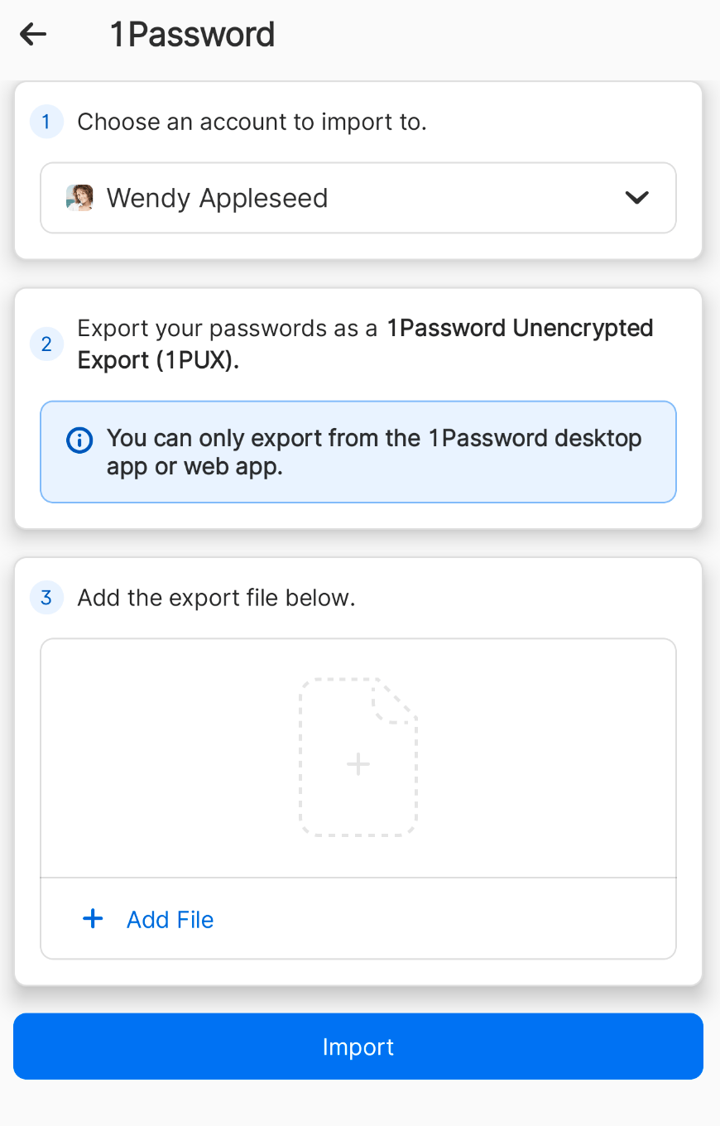Screen dimensions: 720x1126
Task: Click the 1Password screen title
Action: point(192,34)
